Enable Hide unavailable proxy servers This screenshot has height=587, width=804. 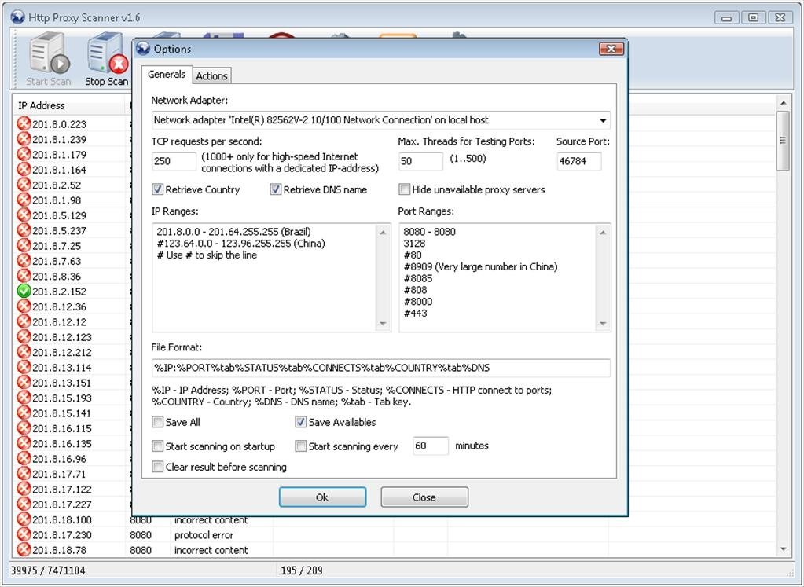pos(404,189)
